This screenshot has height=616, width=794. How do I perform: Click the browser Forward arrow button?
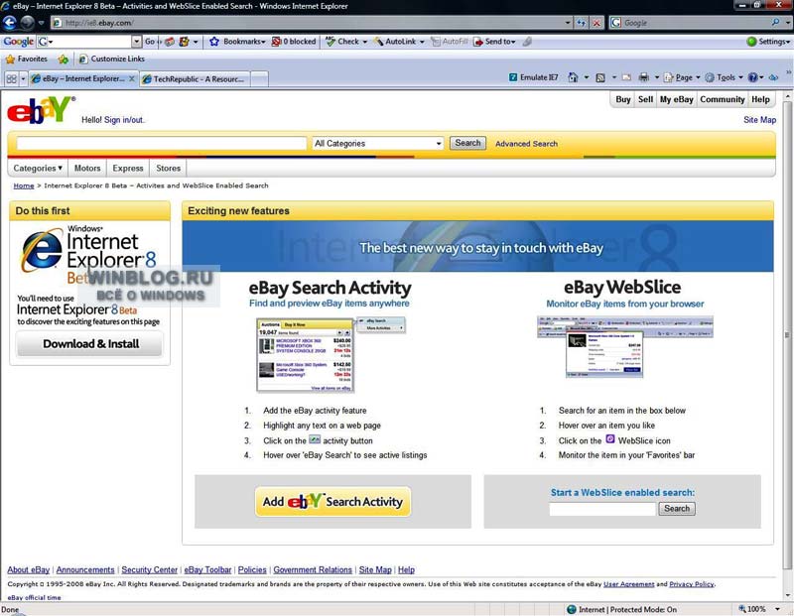point(27,22)
